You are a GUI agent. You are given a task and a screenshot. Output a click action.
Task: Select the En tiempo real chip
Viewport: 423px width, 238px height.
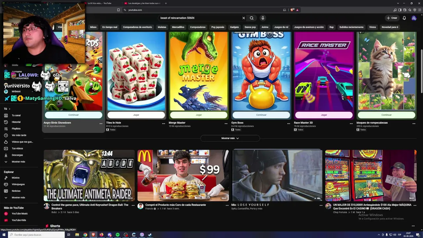[110, 27]
